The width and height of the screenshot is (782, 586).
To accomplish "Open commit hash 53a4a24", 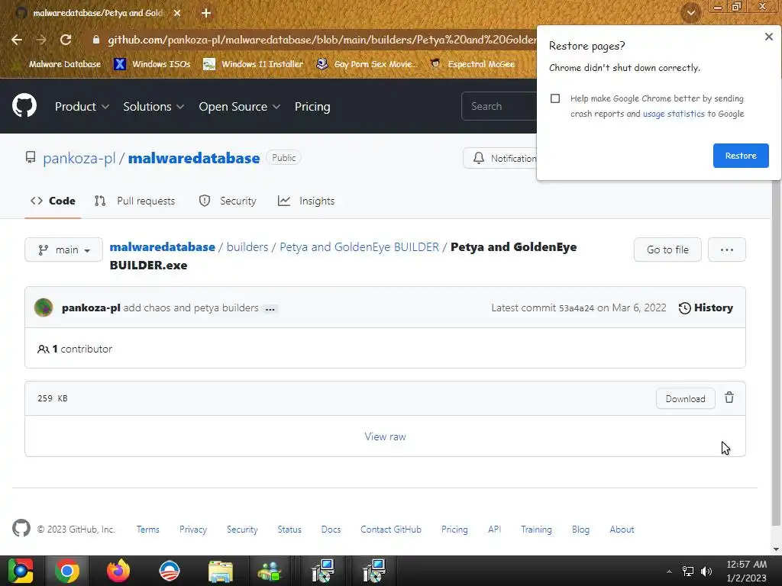I will pos(576,308).
